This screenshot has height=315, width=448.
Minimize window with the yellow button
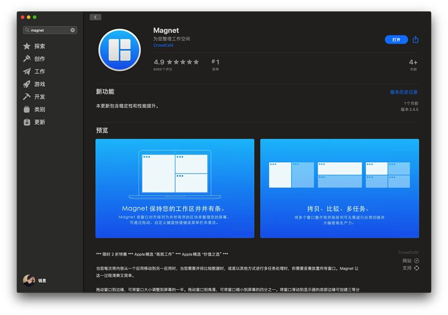pyautogui.click(x=29, y=17)
